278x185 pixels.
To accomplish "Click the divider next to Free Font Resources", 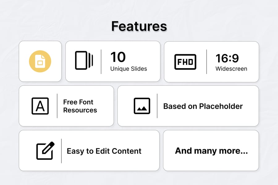I will coord(57,106).
